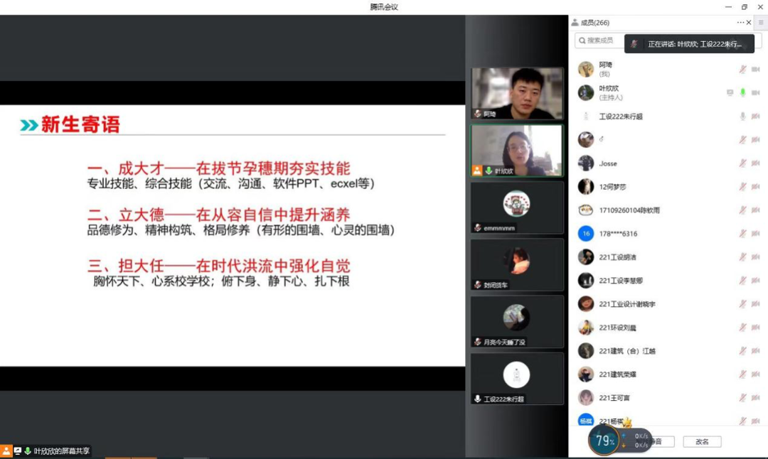Click the camera icon beside 阿琦 (我)

(x=756, y=69)
